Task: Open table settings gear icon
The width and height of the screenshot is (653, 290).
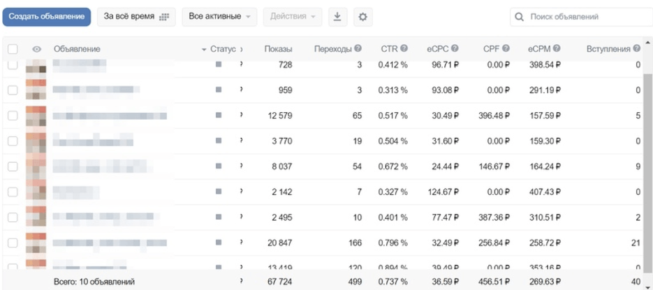Action: 363,17
